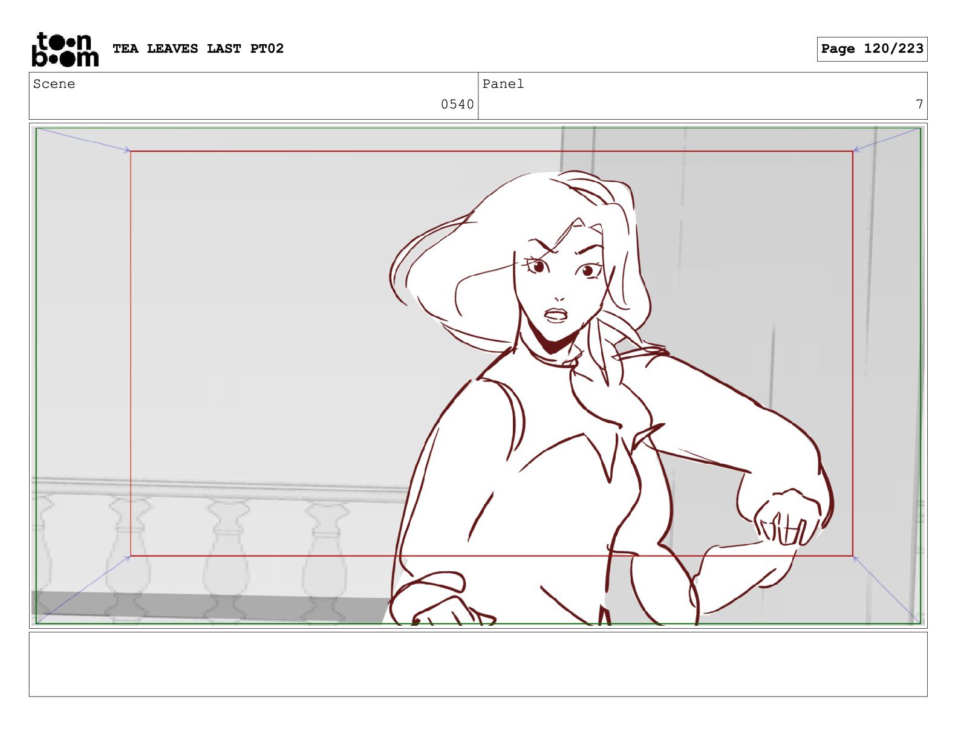Select the scene number "0540"
The width and height of the screenshot is (958, 740).
coord(457,105)
